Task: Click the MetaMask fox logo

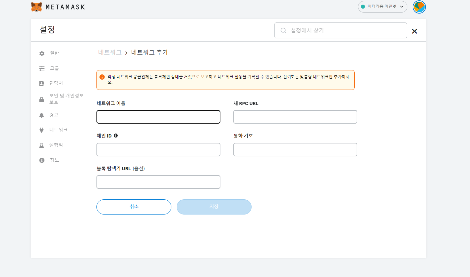Action: 36,6
